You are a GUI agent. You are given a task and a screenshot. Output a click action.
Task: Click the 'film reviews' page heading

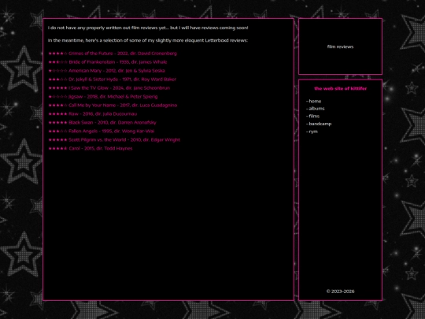[341, 46]
